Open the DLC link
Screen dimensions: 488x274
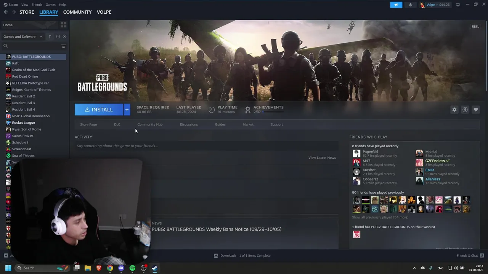117,124
